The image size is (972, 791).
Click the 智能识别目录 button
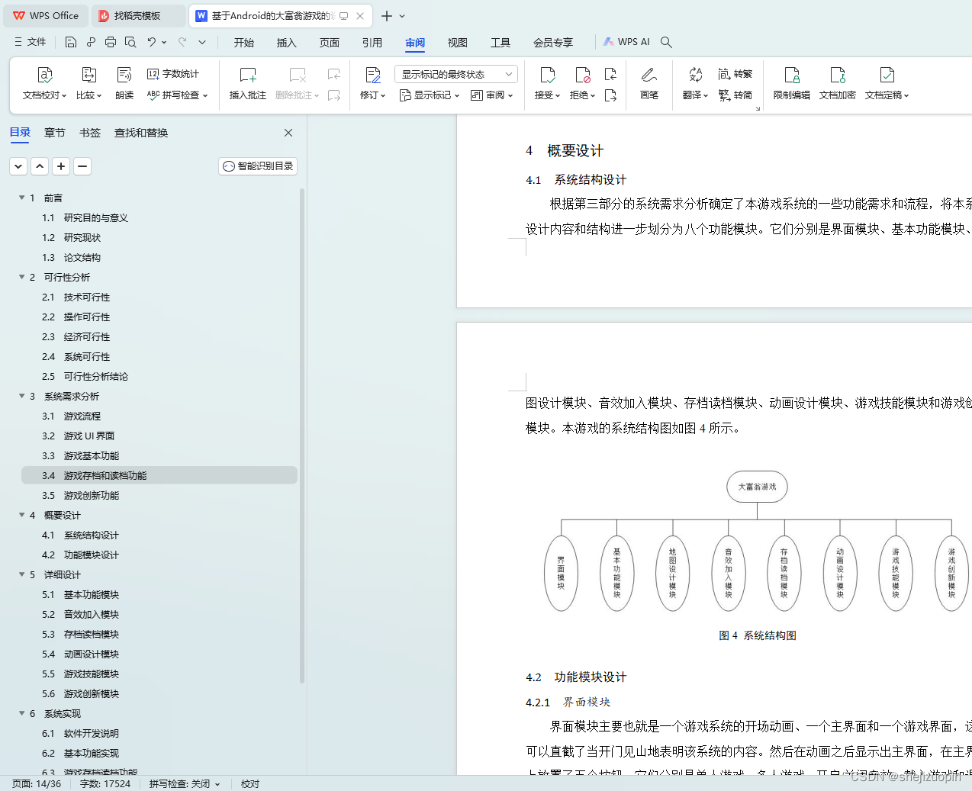tap(258, 166)
